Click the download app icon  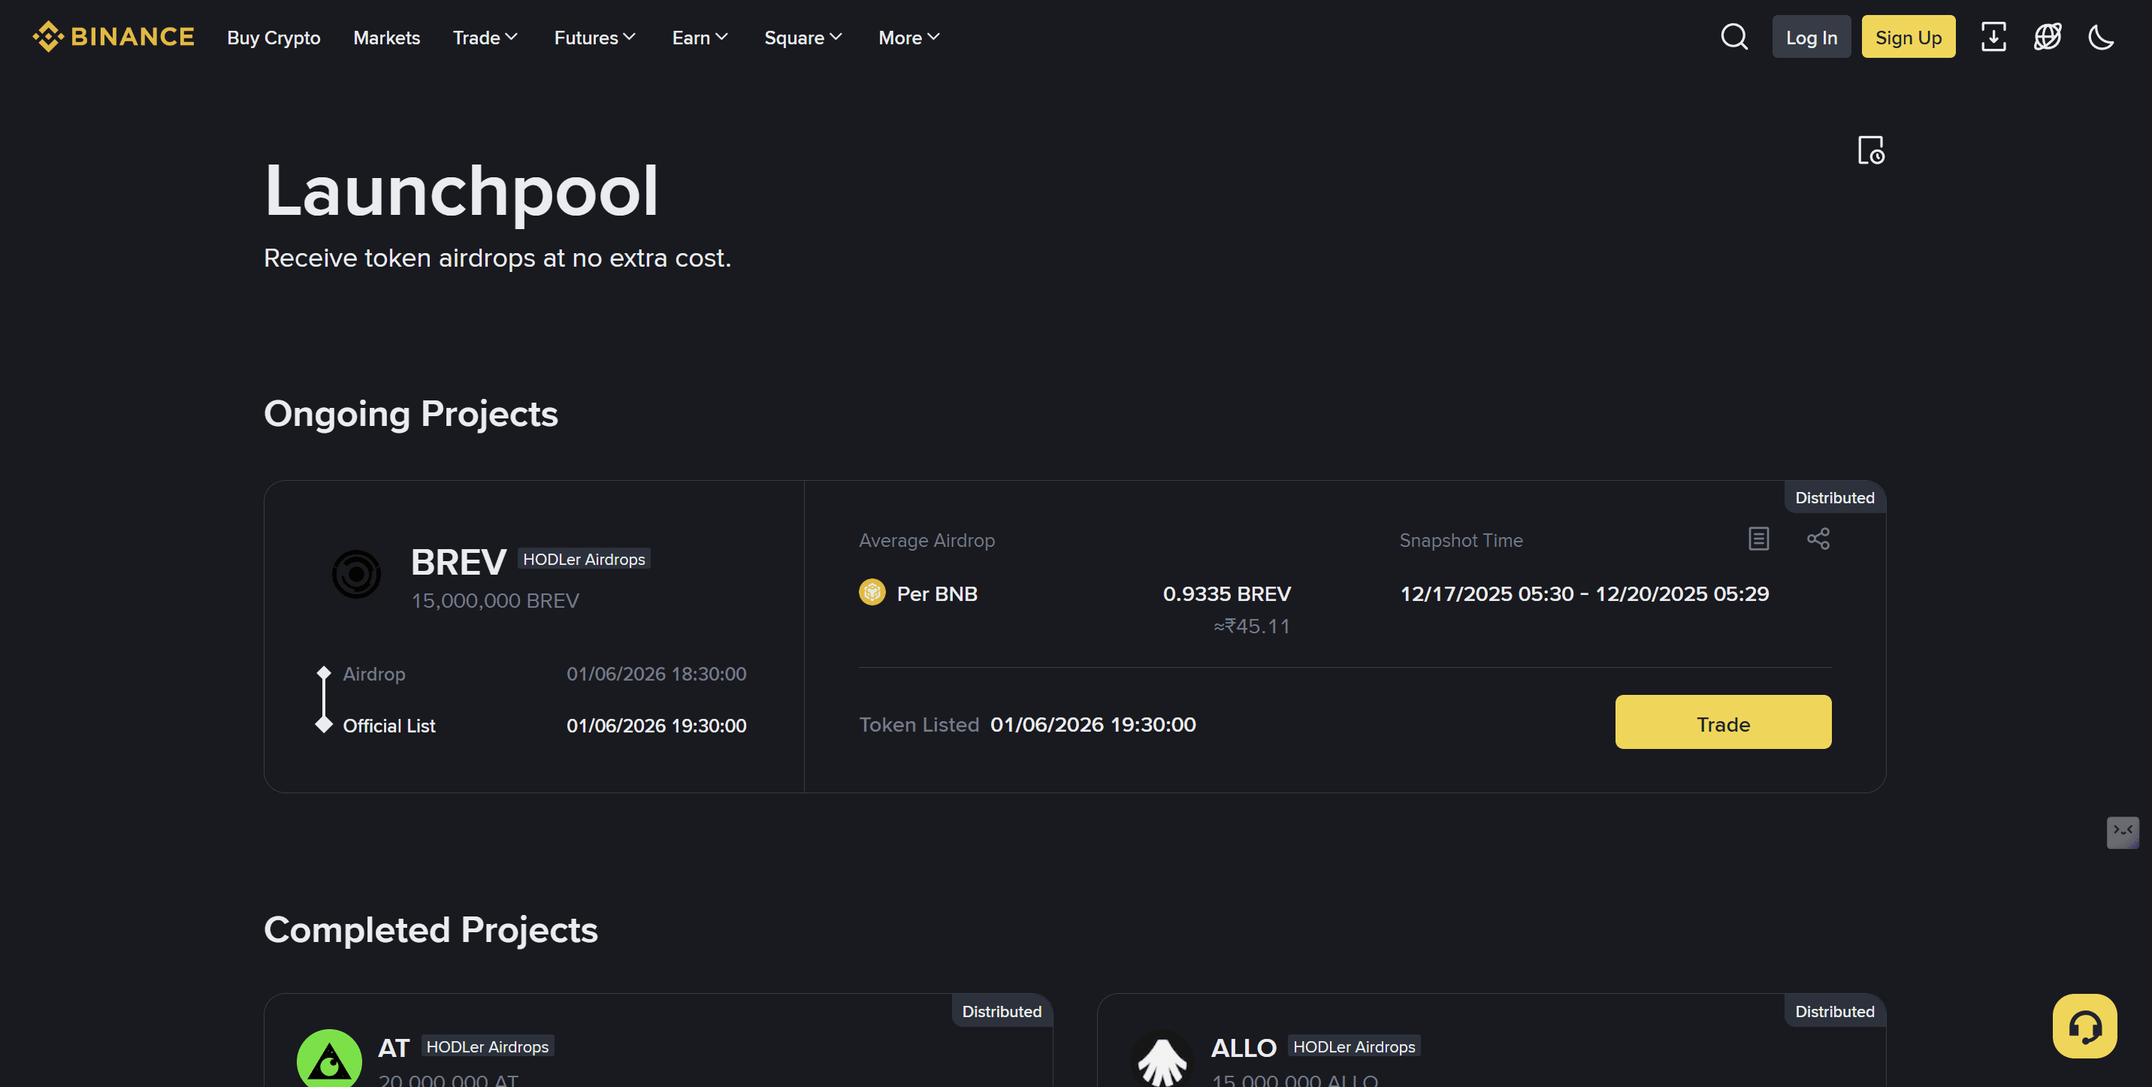(x=1993, y=37)
